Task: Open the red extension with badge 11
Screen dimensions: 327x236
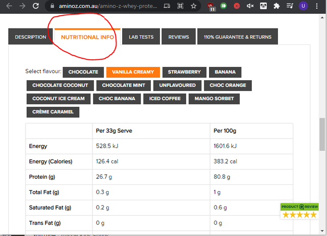Action: 211,7
